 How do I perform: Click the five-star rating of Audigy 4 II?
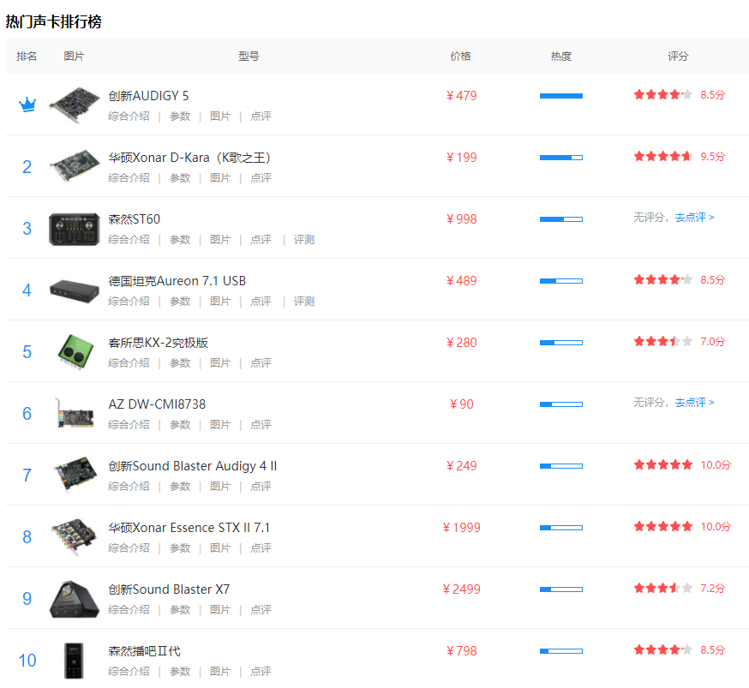click(662, 465)
